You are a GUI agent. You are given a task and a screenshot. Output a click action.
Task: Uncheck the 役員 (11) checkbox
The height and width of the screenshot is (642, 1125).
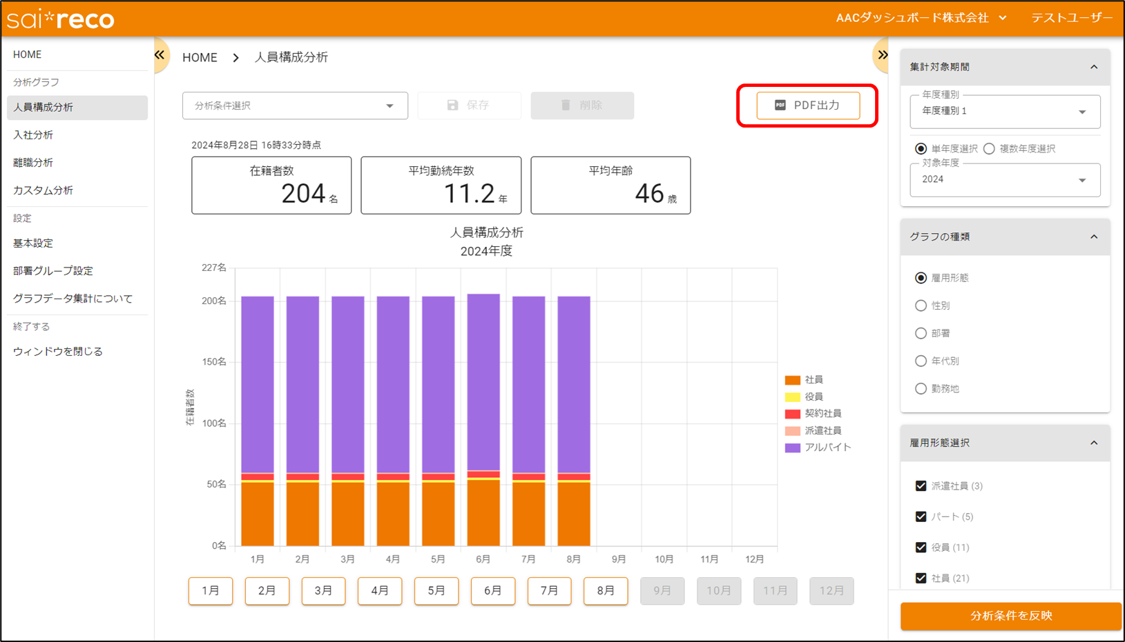coord(921,548)
